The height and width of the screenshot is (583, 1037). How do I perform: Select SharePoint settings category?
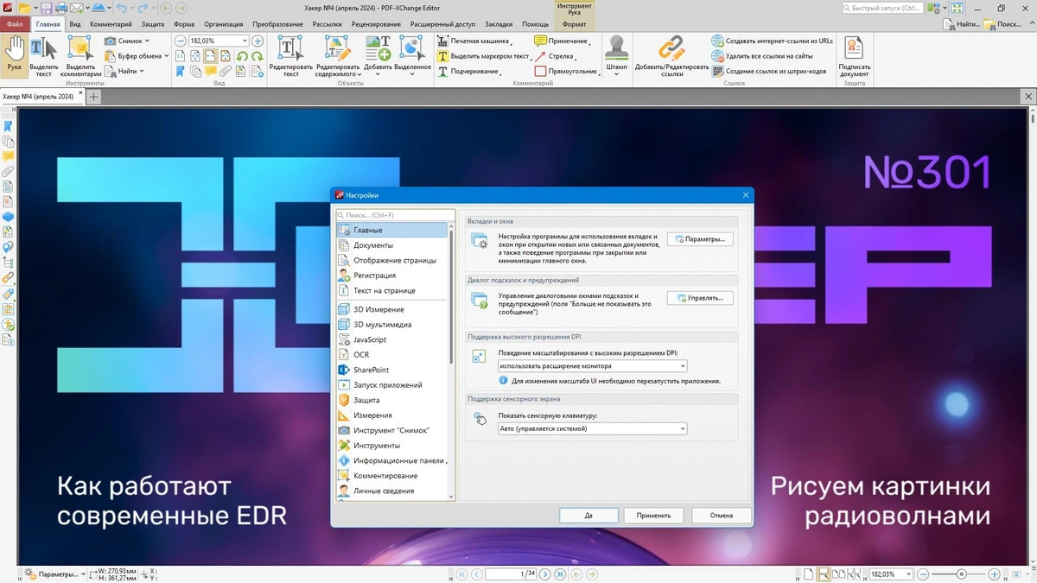point(391,370)
